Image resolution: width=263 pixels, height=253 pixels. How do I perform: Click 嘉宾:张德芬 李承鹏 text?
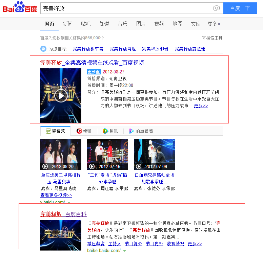154,188
